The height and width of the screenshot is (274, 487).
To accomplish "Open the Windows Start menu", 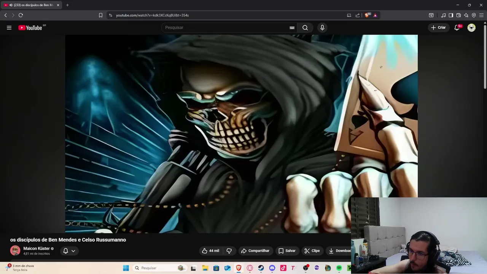I will pyautogui.click(x=126, y=268).
